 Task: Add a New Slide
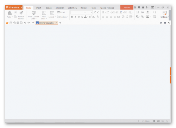(44, 15)
